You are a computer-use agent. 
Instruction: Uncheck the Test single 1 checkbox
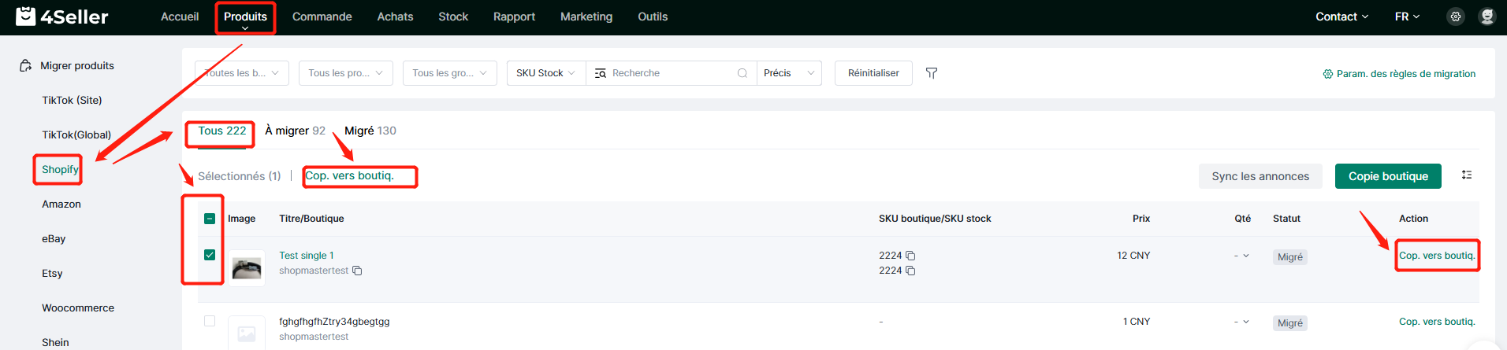point(210,255)
